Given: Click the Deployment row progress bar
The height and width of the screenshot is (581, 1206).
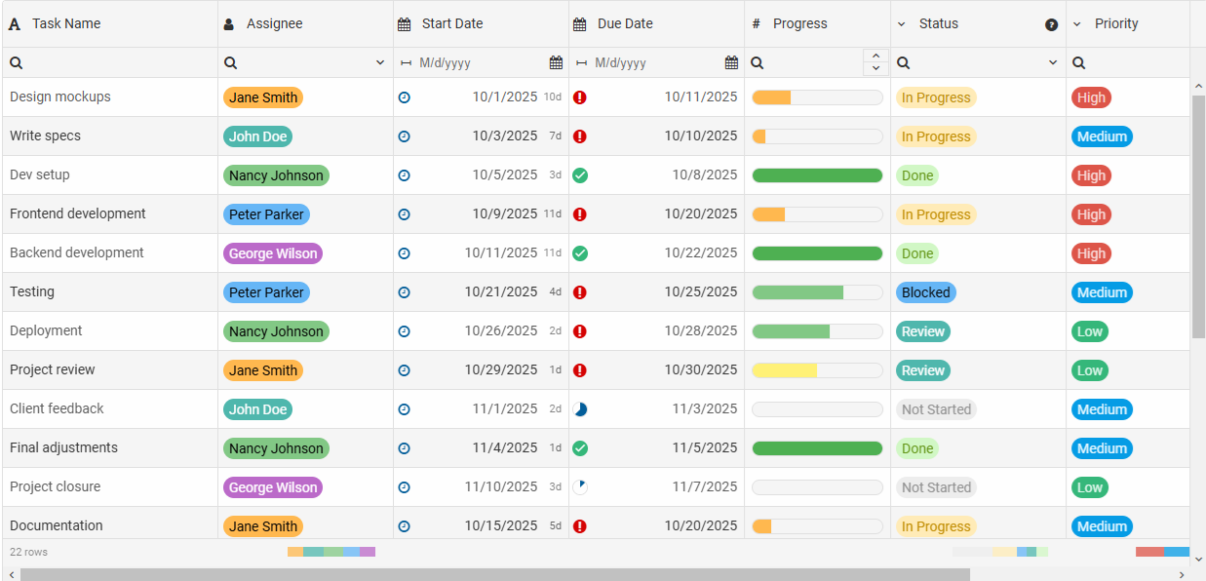Looking at the screenshot, I should [817, 331].
